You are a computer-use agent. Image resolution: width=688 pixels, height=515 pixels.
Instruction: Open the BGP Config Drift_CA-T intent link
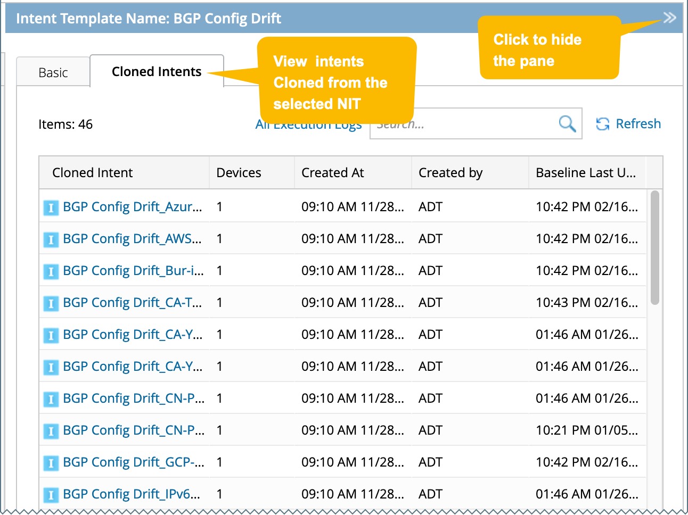(x=132, y=303)
